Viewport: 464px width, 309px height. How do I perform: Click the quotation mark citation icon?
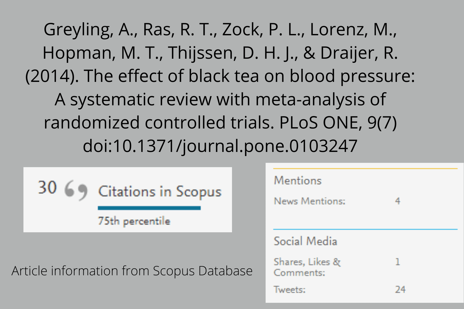click(76, 190)
